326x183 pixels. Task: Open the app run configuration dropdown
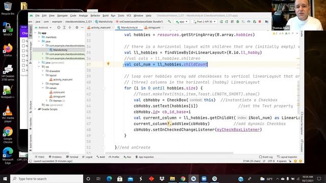pyautogui.click(x=181, y=21)
